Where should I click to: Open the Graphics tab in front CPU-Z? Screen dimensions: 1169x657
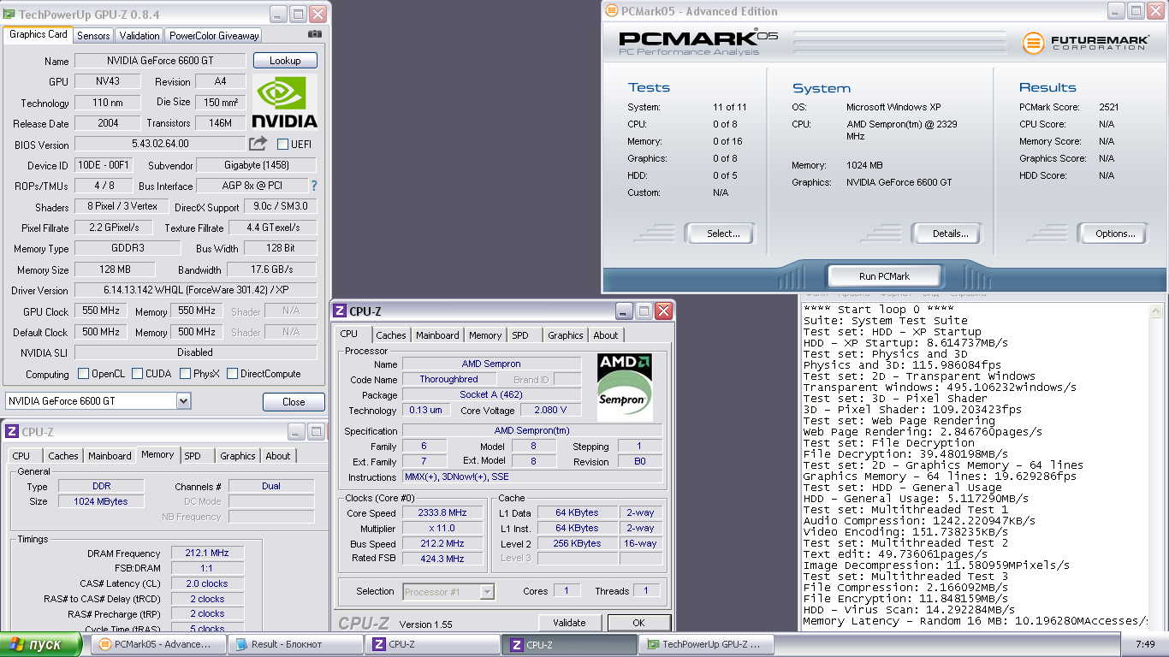[x=565, y=335]
